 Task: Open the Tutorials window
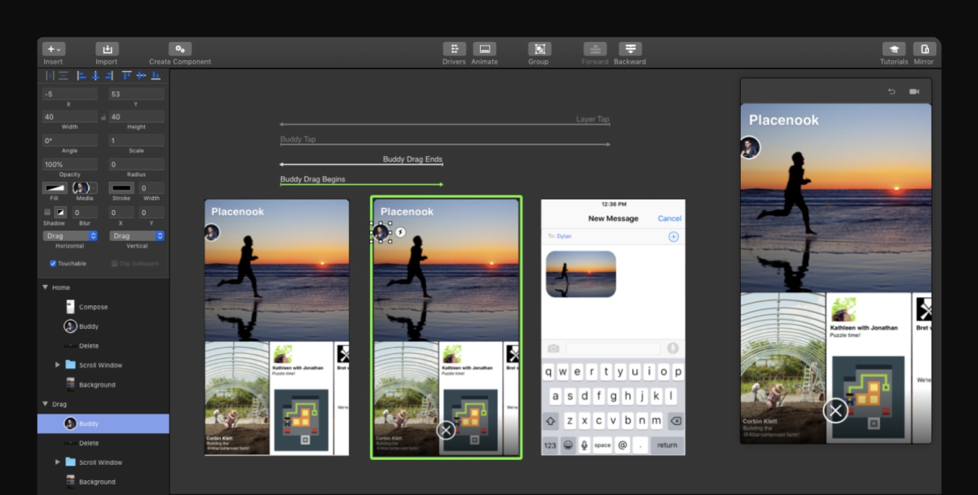click(893, 49)
